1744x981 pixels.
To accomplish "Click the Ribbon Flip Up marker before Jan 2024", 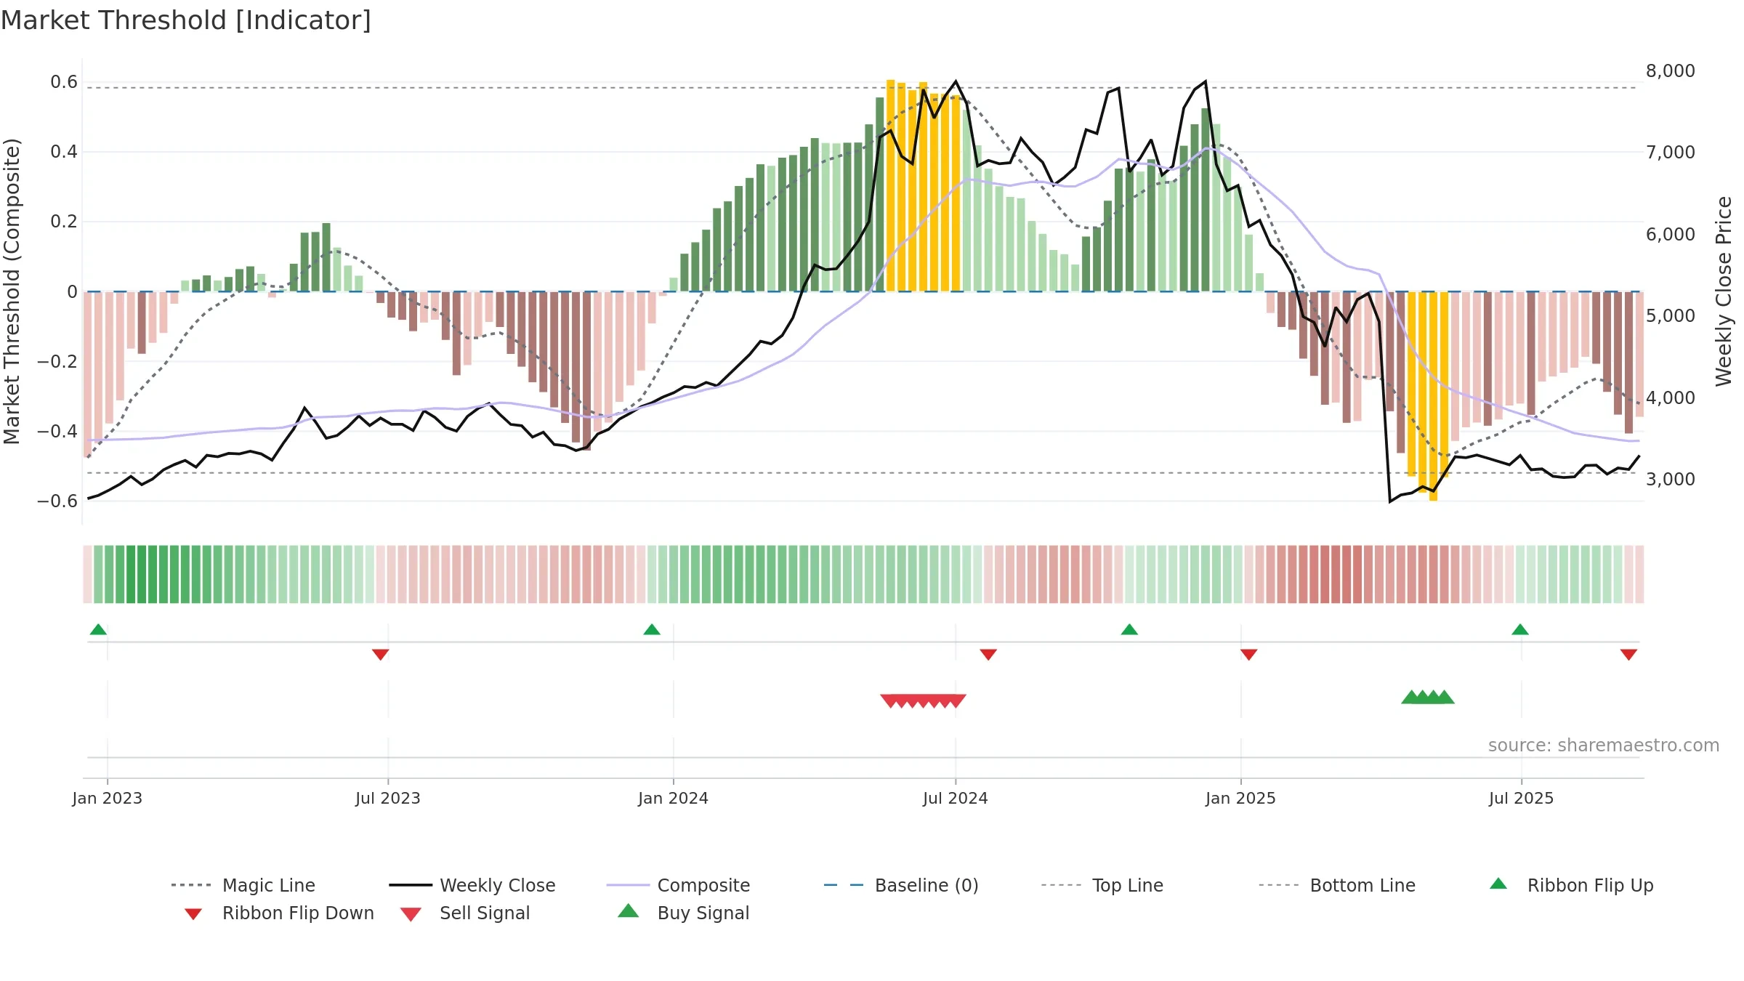I will tap(652, 629).
